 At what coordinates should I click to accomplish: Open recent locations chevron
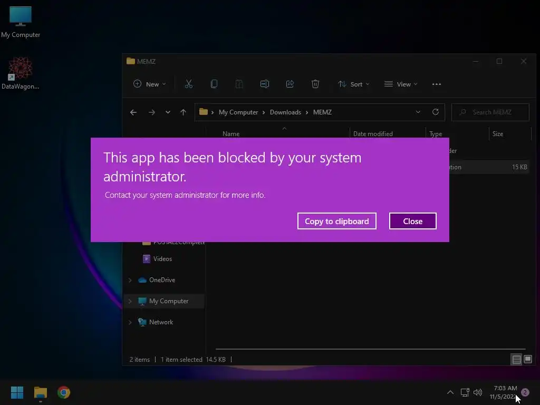(x=168, y=112)
